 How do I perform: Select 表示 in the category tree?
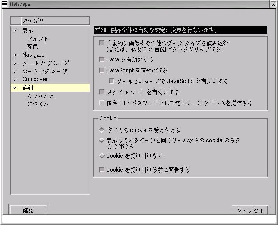(x=28, y=31)
